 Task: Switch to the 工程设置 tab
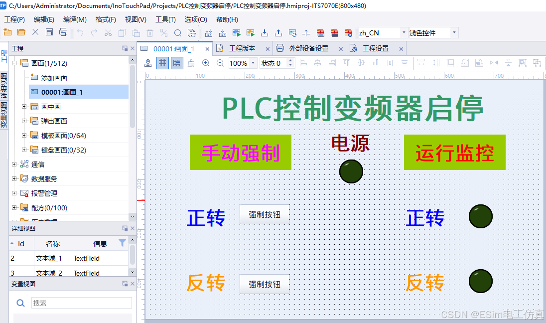point(376,48)
